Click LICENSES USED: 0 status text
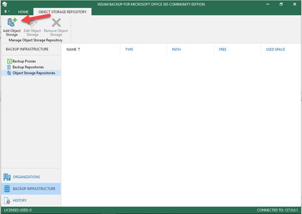Image resolution: width=302 pixels, height=214 pixels. coord(18,210)
